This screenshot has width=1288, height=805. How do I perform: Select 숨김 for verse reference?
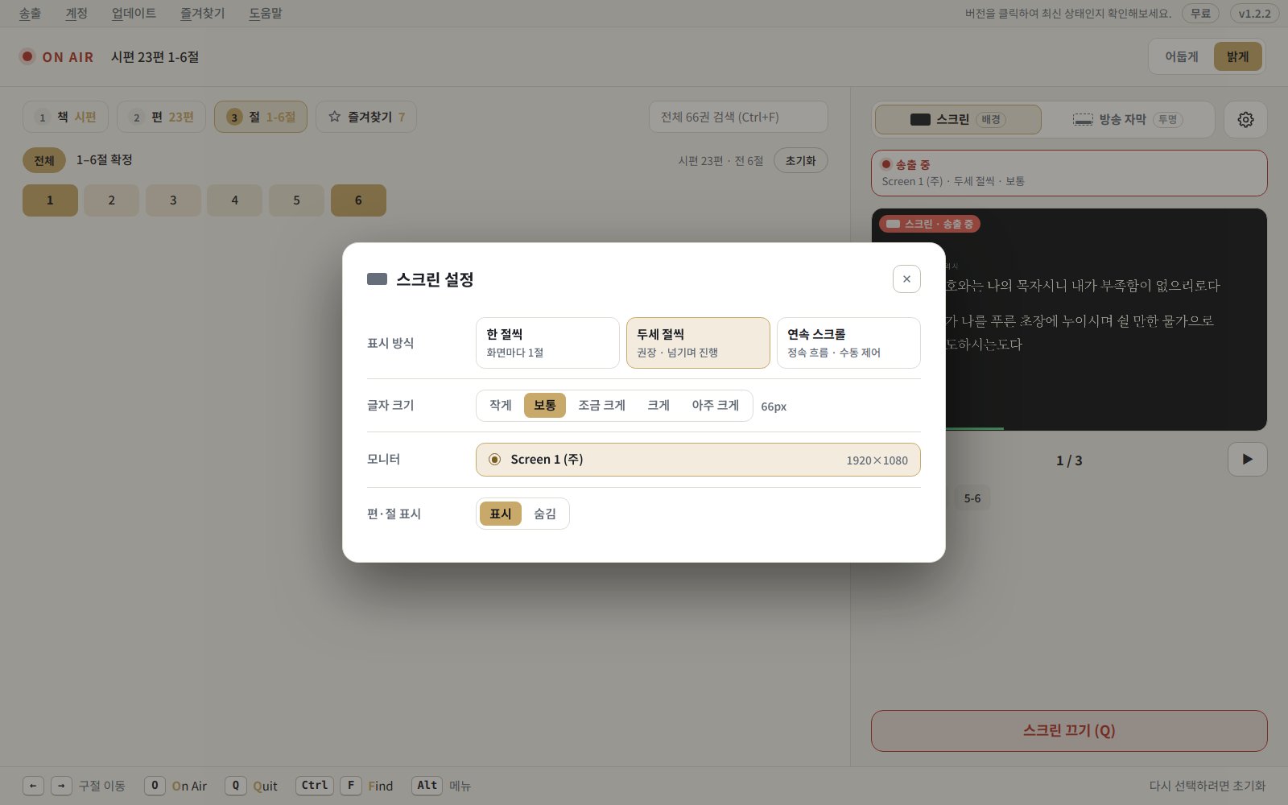545,514
